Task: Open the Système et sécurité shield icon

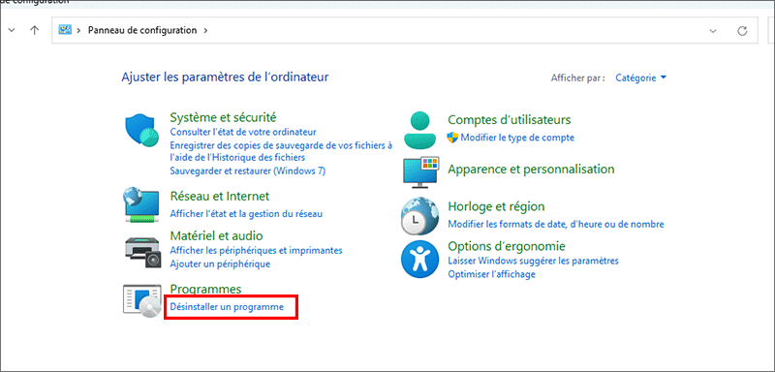Action: pos(141,132)
